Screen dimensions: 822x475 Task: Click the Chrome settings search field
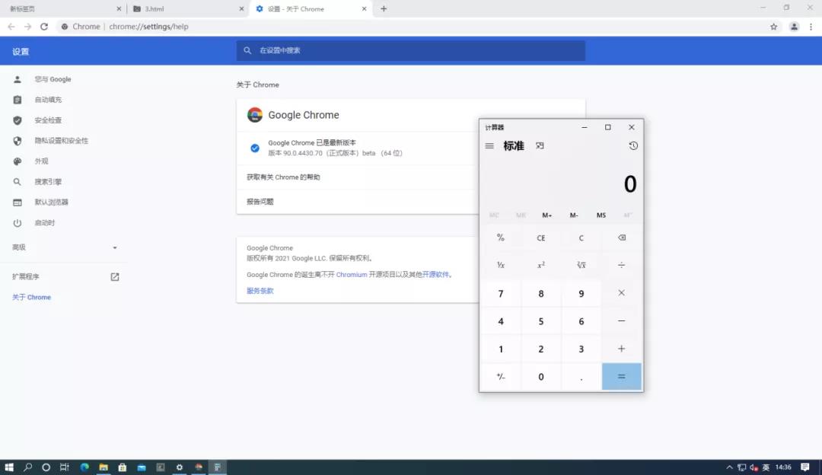[410, 51]
